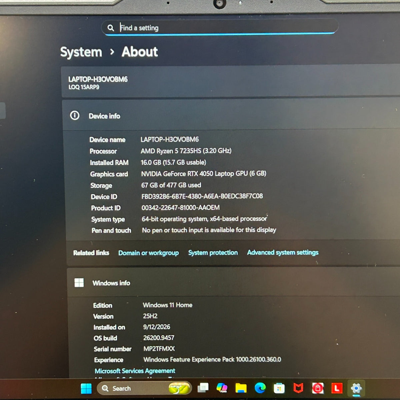Image resolution: width=400 pixels, height=400 pixels.
Task: Select the LOQ 15ARP9 model name text
Action: click(x=84, y=87)
